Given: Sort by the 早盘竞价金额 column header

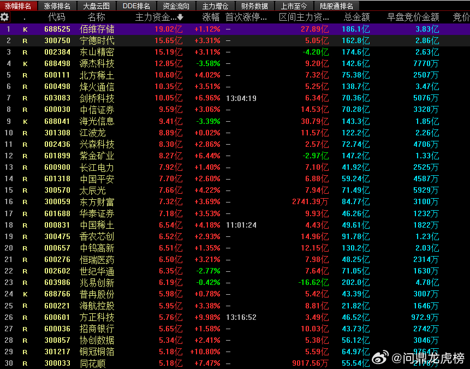Looking at the screenshot, I should pyautogui.click(x=413, y=17).
